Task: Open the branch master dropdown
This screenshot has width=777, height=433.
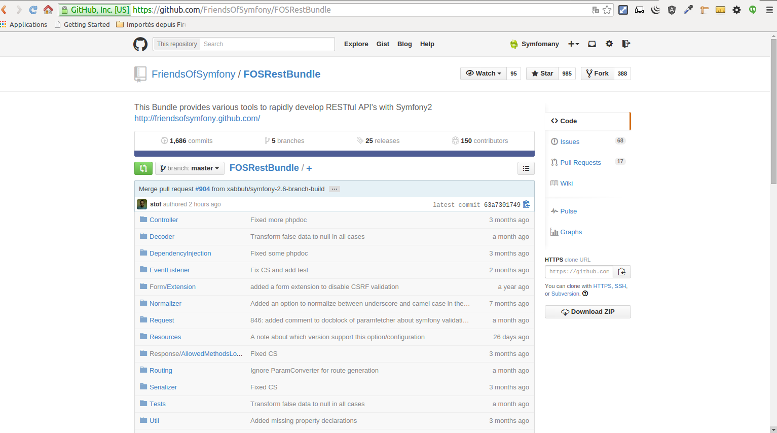Action: (190, 168)
